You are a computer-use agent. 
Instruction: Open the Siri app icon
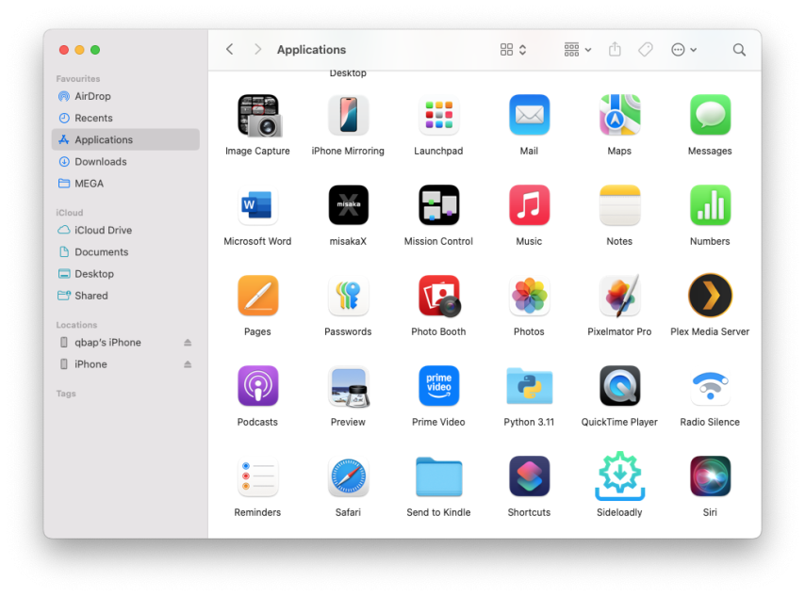click(x=710, y=476)
